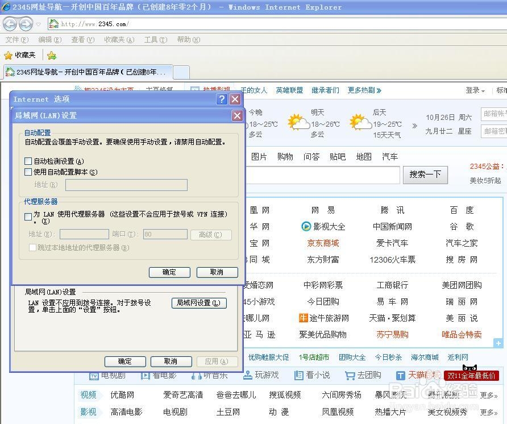
Task: Click the 双11全年最低价 banner
Action: 471,376
